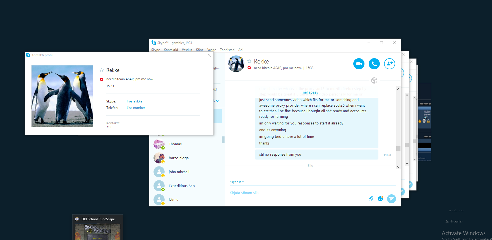This screenshot has height=240, width=492.
Task: Click the chat scrollbar thumb
Action: coord(398,149)
